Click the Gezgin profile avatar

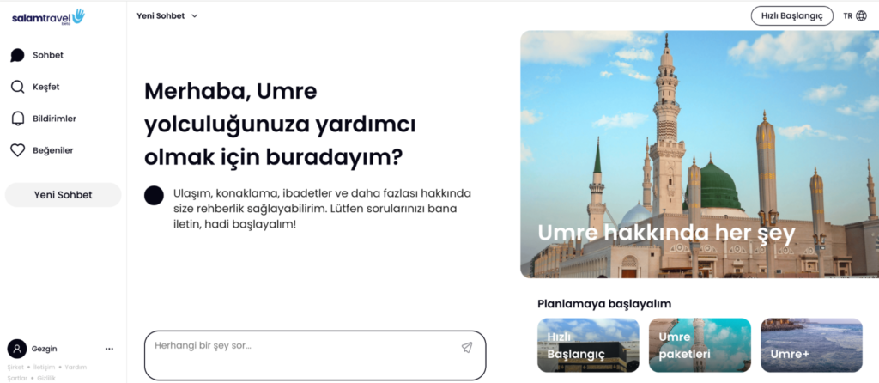point(17,349)
